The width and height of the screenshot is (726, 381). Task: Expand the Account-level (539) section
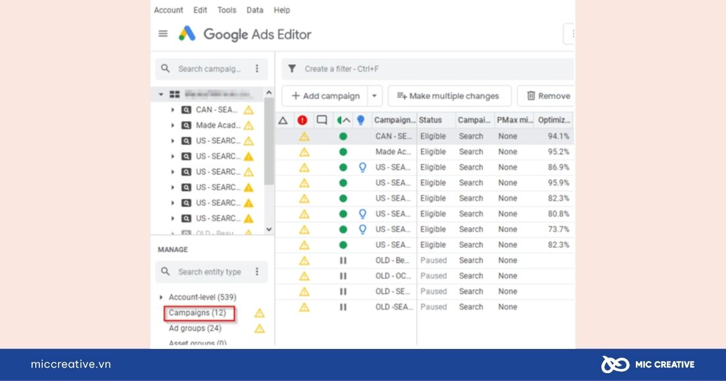pos(161,298)
